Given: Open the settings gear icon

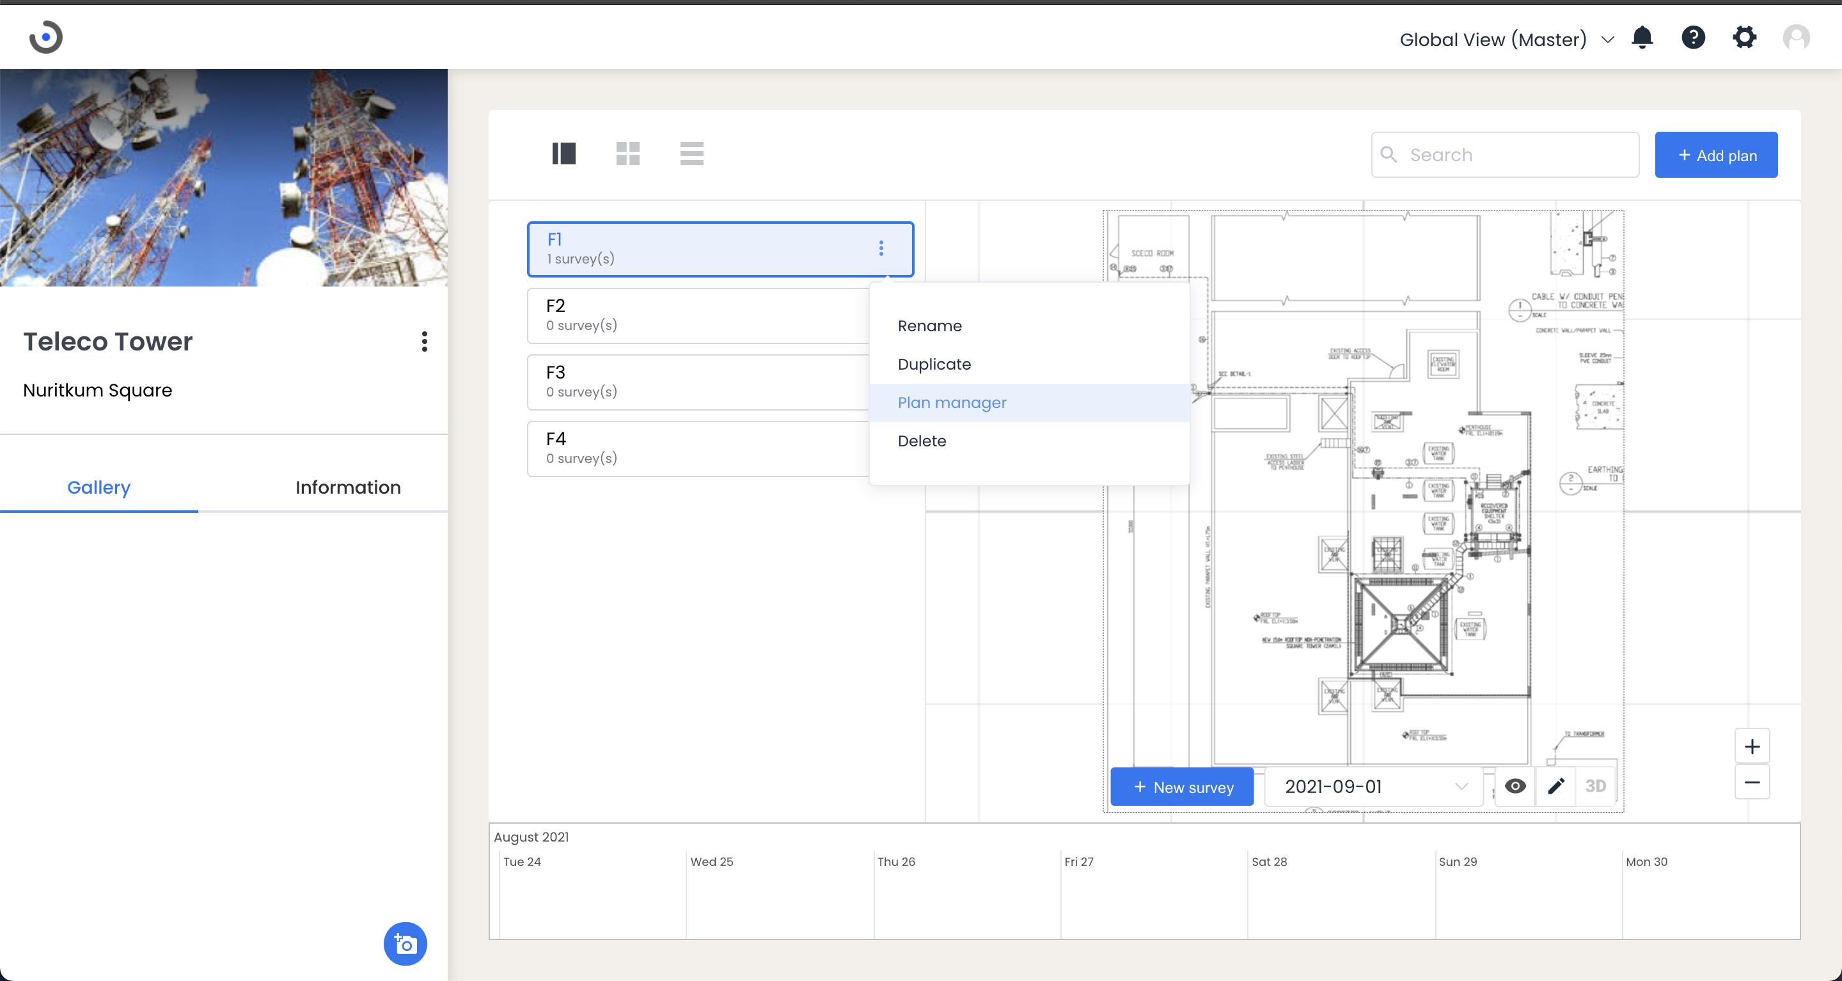Looking at the screenshot, I should [1744, 37].
